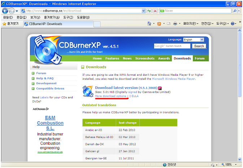The image size is (243, 168).
Task: Click the Print icon
Action: tap(175, 24)
